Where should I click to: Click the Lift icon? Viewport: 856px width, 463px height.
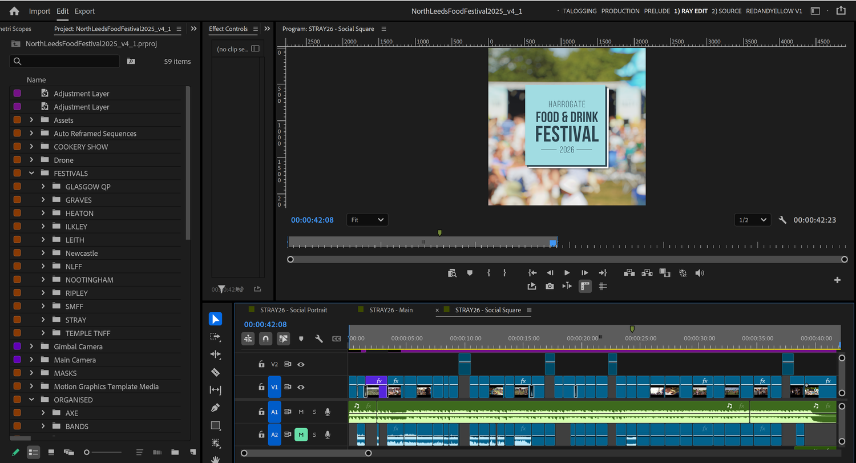629,273
